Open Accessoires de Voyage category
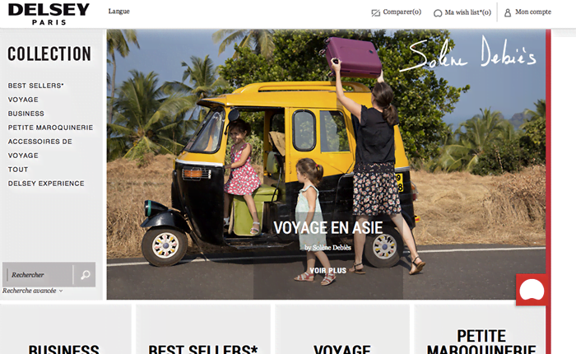The image size is (576, 354). point(39,148)
